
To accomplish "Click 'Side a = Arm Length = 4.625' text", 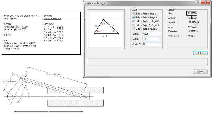I will pos(19,43).
